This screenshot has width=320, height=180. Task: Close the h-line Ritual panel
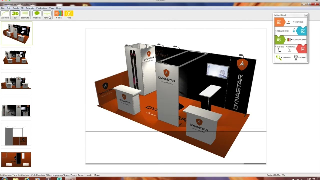[306, 15]
